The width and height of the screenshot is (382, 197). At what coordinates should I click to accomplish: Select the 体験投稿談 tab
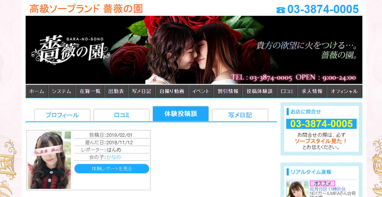[x=181, y=114]
